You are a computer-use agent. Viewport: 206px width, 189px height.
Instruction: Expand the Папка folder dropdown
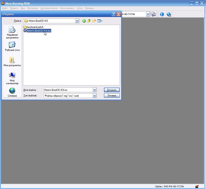pyautogui.click(x=77, y=21)
